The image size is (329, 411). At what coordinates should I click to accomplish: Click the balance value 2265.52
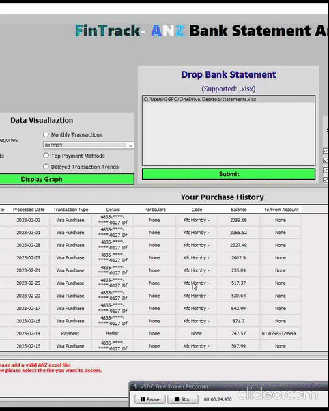point(238,233)
